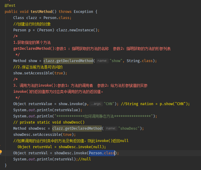Viewport: 201px width, 170px height.
Task: Click the trailing '//null' comment
Action: [84, 159]
